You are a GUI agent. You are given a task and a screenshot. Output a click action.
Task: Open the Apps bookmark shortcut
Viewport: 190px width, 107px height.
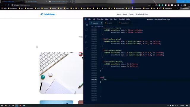coord(4,8)
